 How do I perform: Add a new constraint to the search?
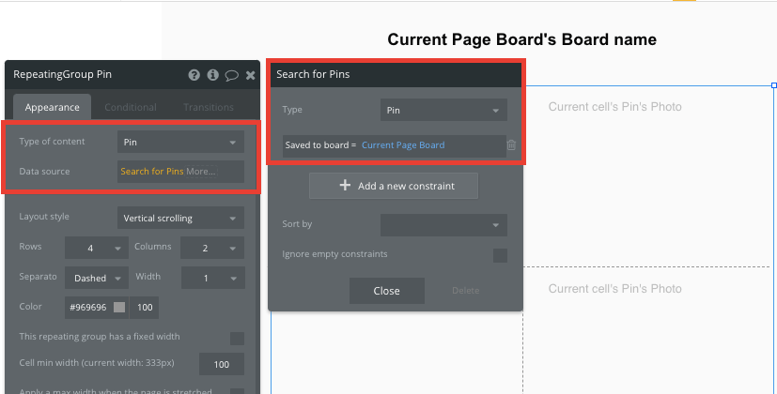click(x=394, y=186)
